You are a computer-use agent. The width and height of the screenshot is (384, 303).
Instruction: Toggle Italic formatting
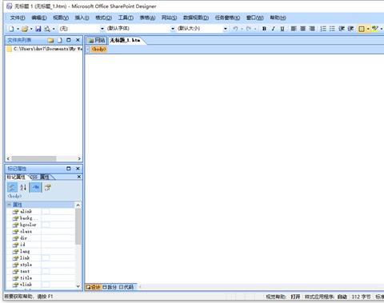coord(273,29)
